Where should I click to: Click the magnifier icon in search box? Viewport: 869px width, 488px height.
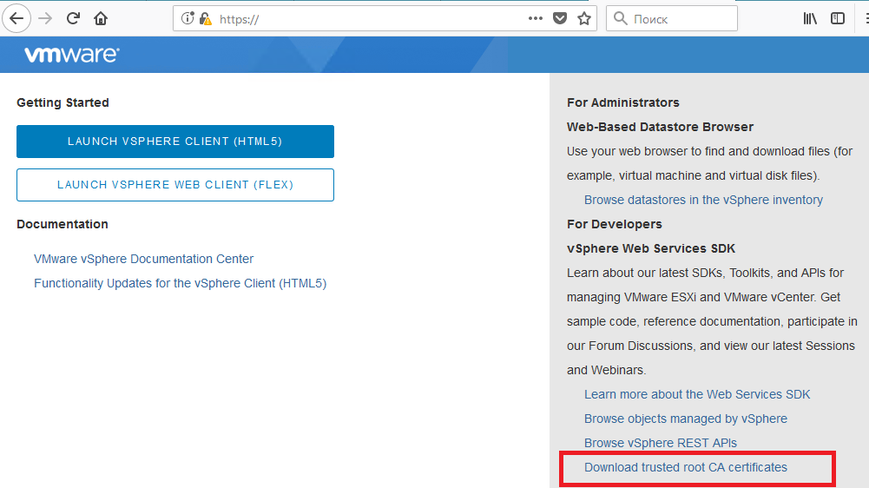coord(621,19)
